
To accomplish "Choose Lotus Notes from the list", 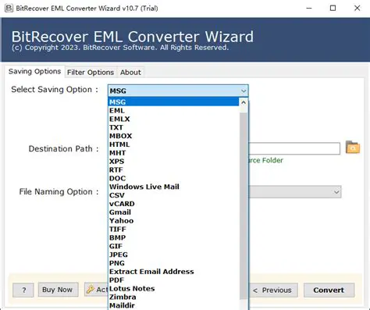I will [173, 288].
